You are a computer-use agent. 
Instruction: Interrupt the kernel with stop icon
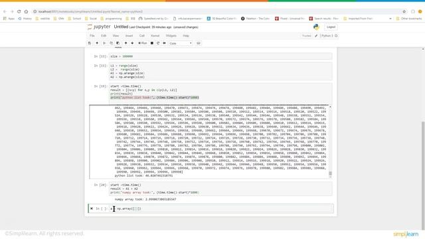tap(152, 43)
